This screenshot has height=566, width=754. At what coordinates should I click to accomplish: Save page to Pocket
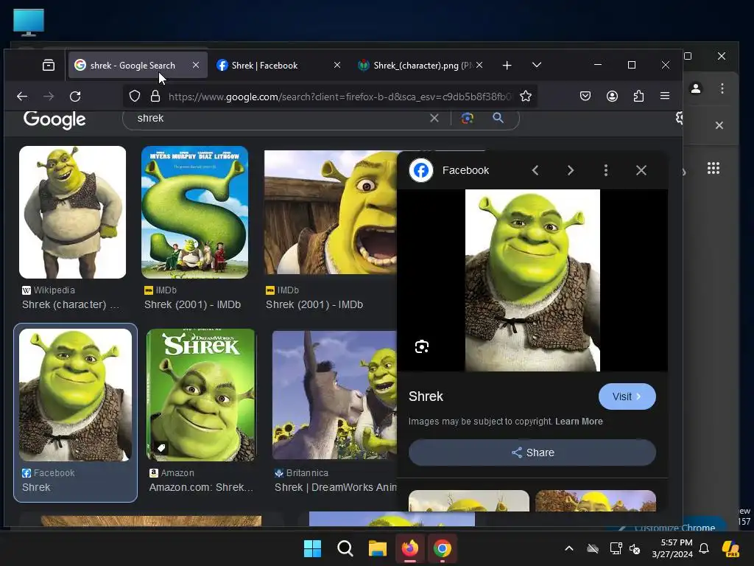pos(585,97)
